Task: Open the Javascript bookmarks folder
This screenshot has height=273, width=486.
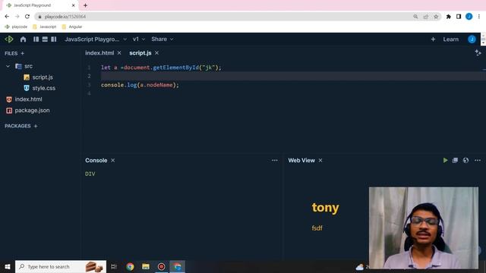Action: [x=45, y=27]
